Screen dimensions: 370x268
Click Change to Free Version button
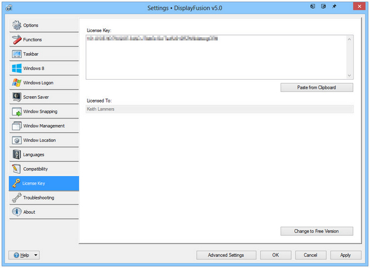click(317, 231)
